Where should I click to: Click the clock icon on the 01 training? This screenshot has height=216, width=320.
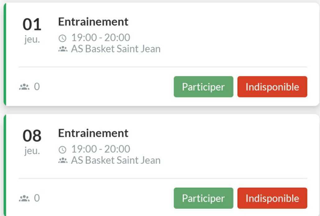click(x=62, y=38)
